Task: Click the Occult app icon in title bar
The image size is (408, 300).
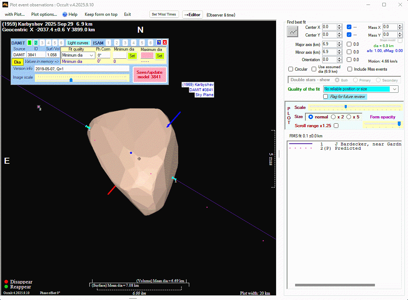Action: coord(5,5)
